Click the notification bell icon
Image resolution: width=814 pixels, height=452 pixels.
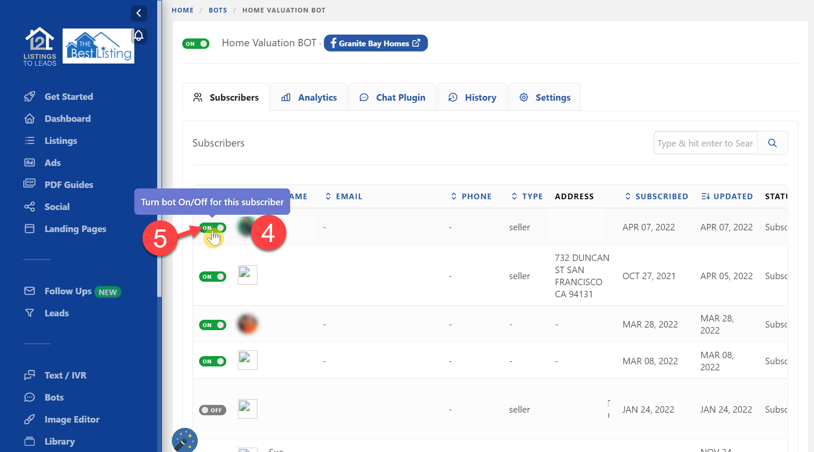tap(139, 35)
